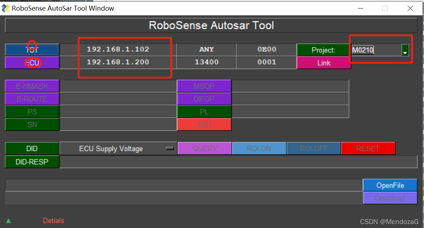The image size is (424, 228).
Task: Click the red RESET button
Action: (x=368, y=148)
